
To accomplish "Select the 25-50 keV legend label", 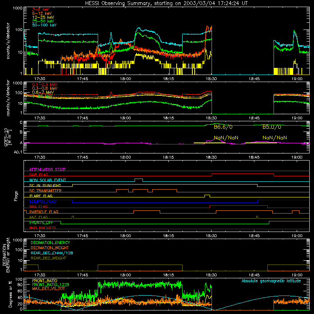I will point(43,21).
